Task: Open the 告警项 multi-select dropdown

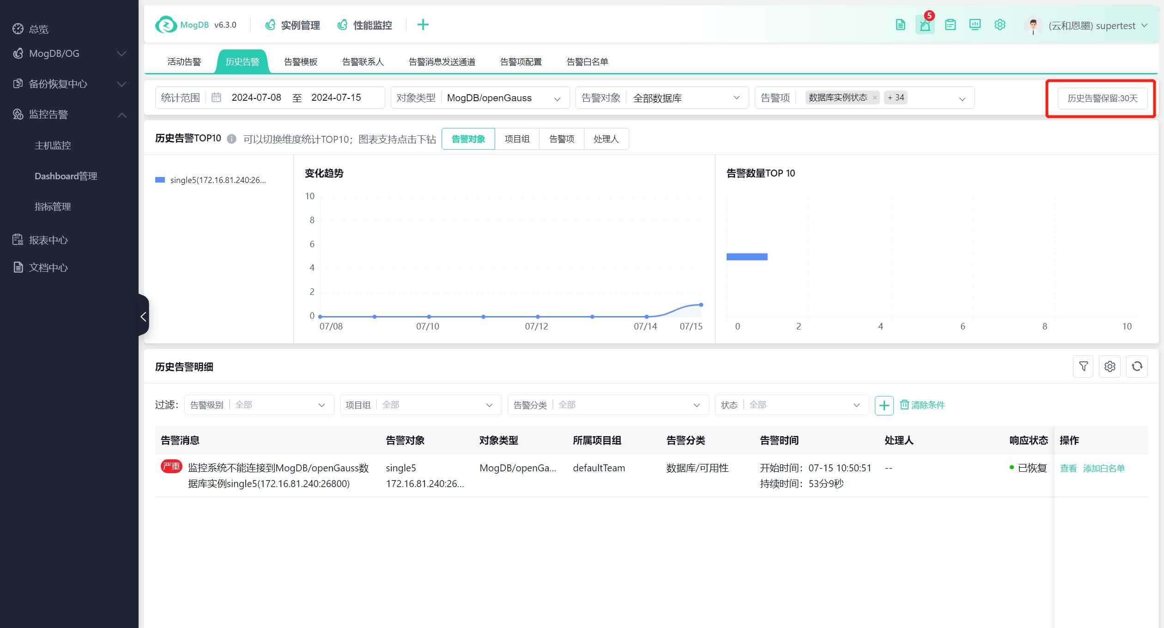Action: [x=865, y=98]
